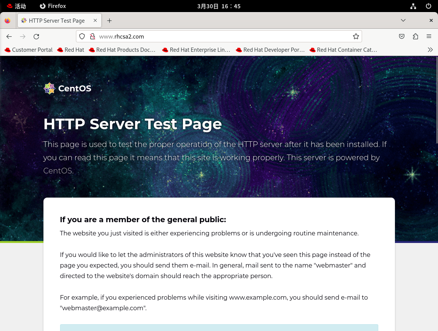The image size is (438, 331).
Task: Reload the current page
Action: 36,37
